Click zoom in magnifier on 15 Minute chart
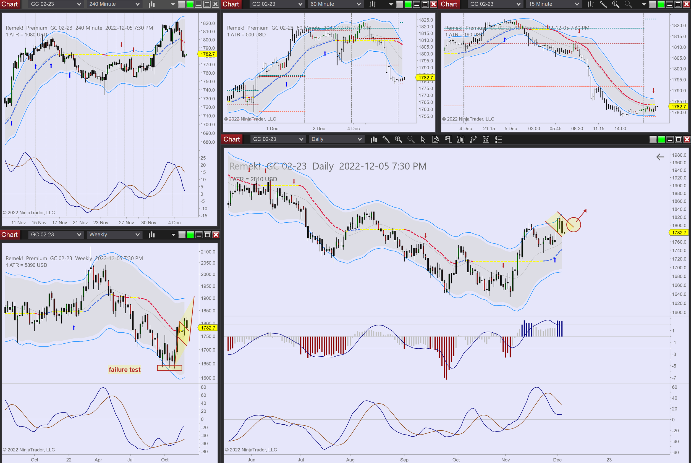This screenshot has width=691, height=463. click(616, 4)
